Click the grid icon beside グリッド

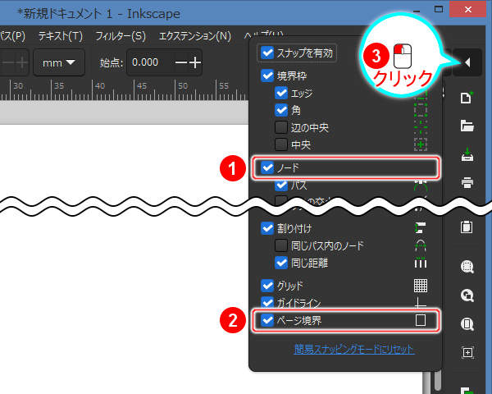[x=421, y=286]
